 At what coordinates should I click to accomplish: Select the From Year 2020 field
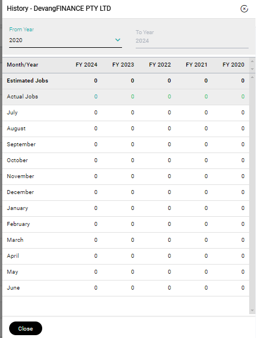[x=66, y=40]
